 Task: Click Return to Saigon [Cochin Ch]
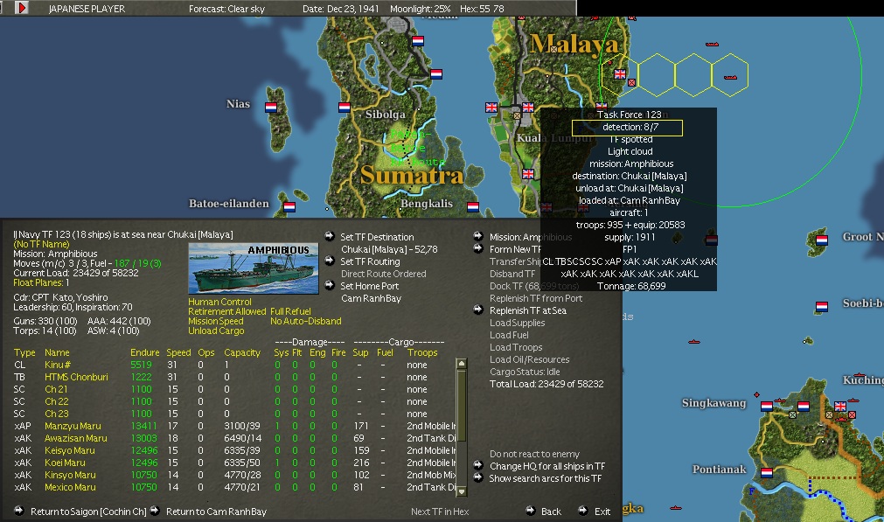click(88, 512)
